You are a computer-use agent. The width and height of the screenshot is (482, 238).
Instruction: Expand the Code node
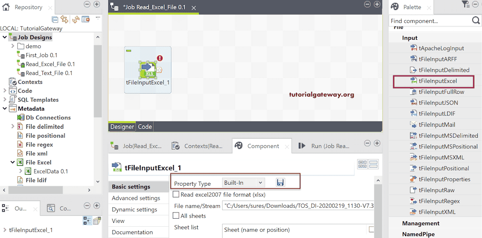click(5, 91)
